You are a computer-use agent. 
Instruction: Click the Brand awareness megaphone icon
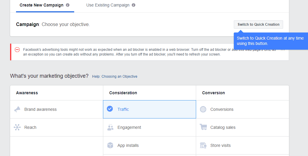[17, 109]
